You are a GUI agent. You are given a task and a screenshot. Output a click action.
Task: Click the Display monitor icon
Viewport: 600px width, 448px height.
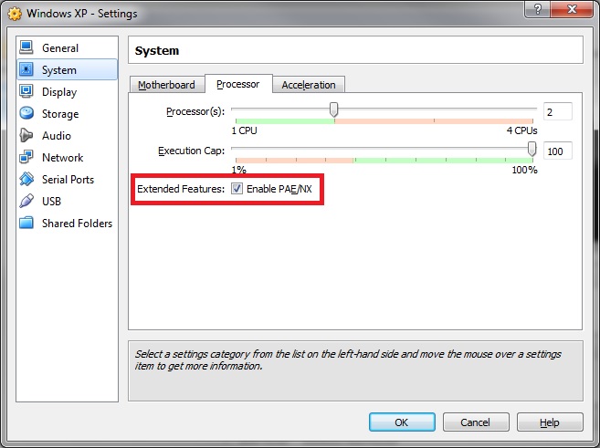pos(26,91)
